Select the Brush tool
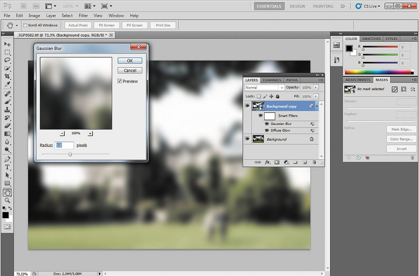Viewport: 419px width, 276px height. pos(7,102)
